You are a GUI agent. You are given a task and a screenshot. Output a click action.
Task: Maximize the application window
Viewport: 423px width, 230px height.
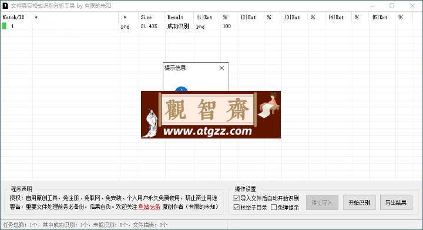392,6
